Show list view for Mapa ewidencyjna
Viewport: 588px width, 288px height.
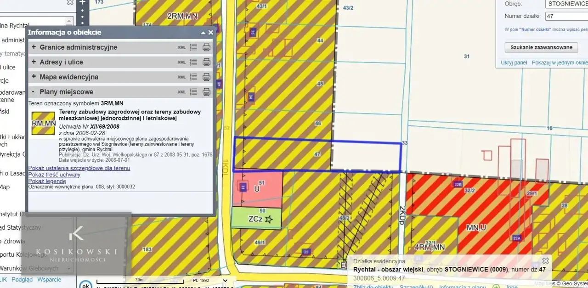[193, 77]
